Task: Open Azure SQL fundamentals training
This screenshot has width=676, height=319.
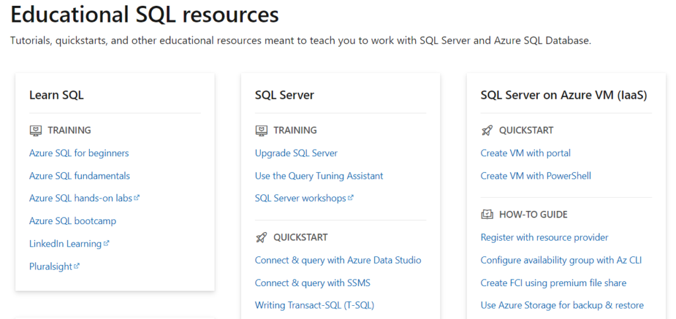Action: (x=79, y=175)
